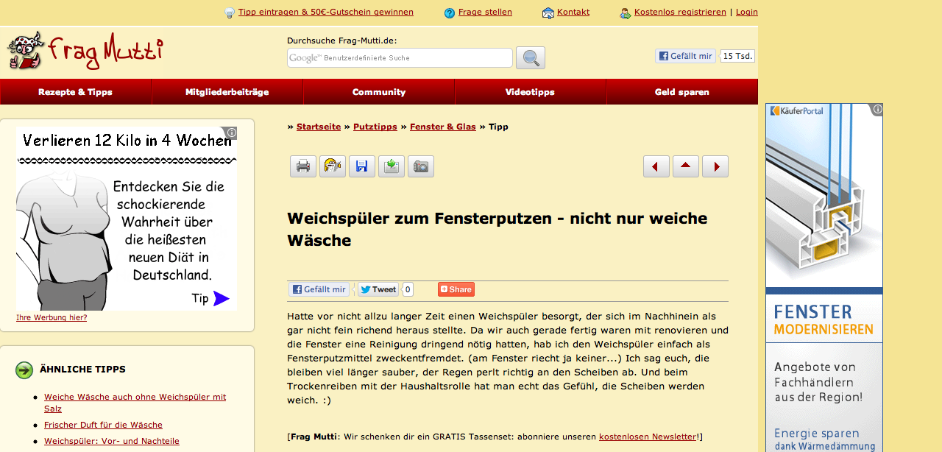Click the blue floppy disk save icon
Screen dimensions: 942x452
(361, 166)
